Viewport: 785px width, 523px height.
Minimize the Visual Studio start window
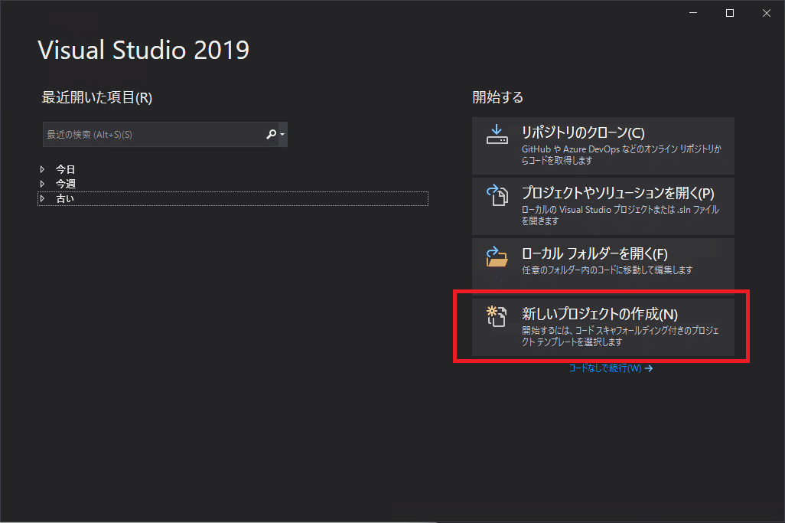pyautogui.click(x=693, y=13)
